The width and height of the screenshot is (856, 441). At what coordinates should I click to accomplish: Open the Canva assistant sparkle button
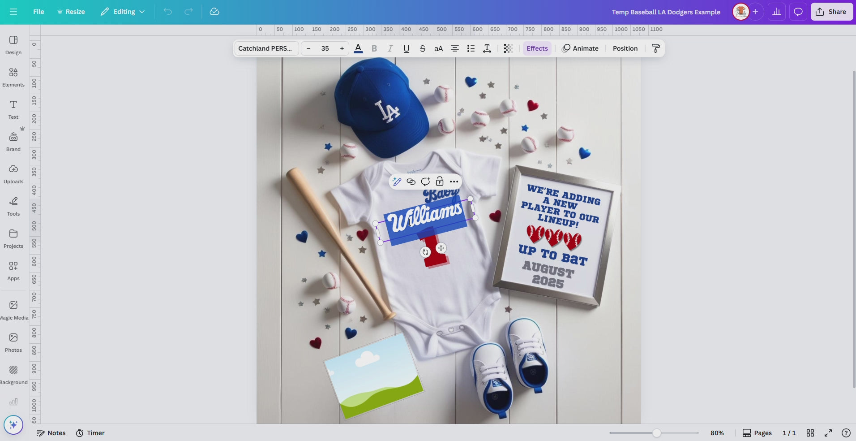click(x=13, y=425)
